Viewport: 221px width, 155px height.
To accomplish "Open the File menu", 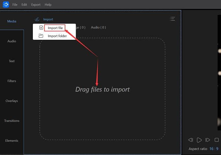I will point(15,5).
